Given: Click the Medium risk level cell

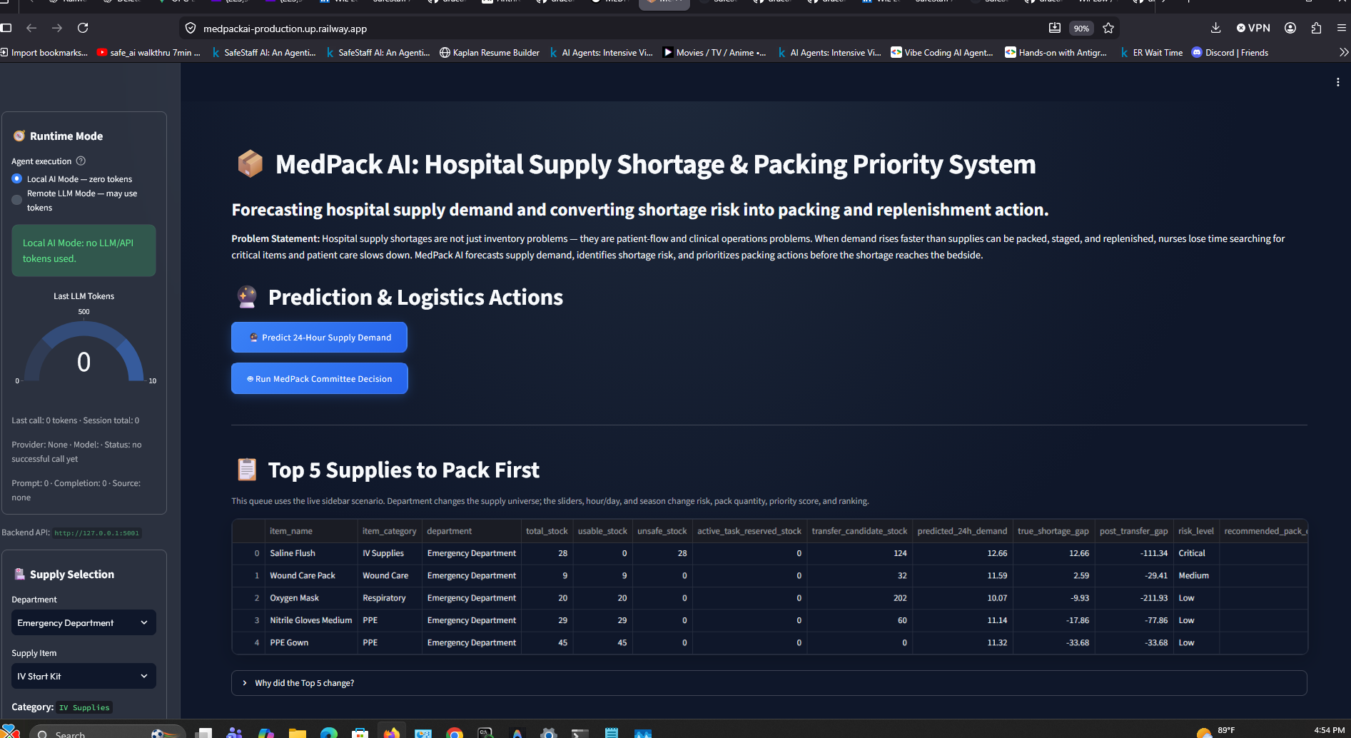Looking at the screenshot, I should point(1195,575).
